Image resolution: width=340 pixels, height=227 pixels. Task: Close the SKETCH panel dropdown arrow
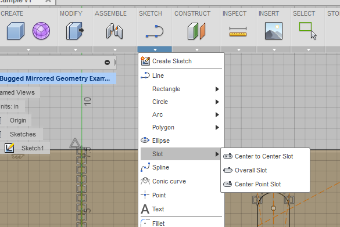(x=155, y=49)
